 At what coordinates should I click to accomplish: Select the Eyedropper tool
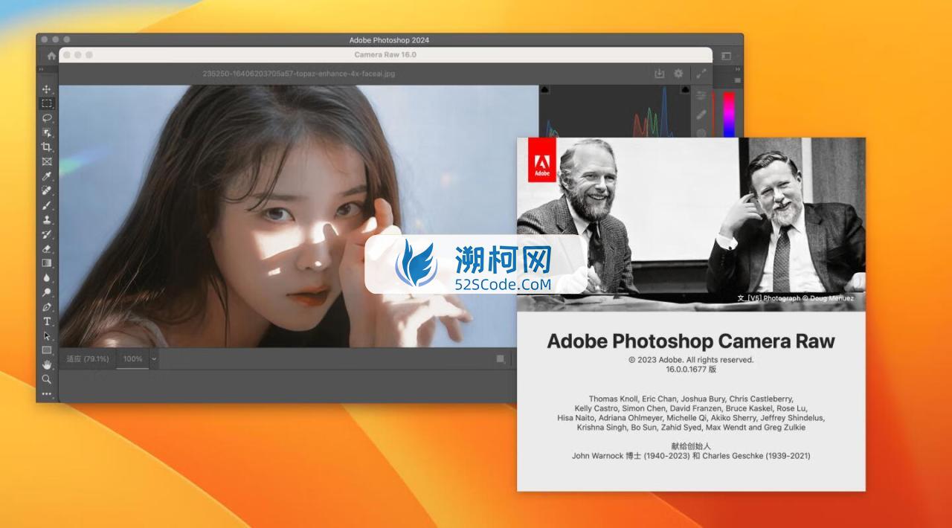(x=47, y=176)
